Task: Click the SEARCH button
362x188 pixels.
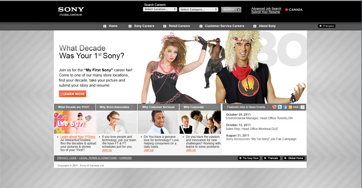Action: [231, 10]
